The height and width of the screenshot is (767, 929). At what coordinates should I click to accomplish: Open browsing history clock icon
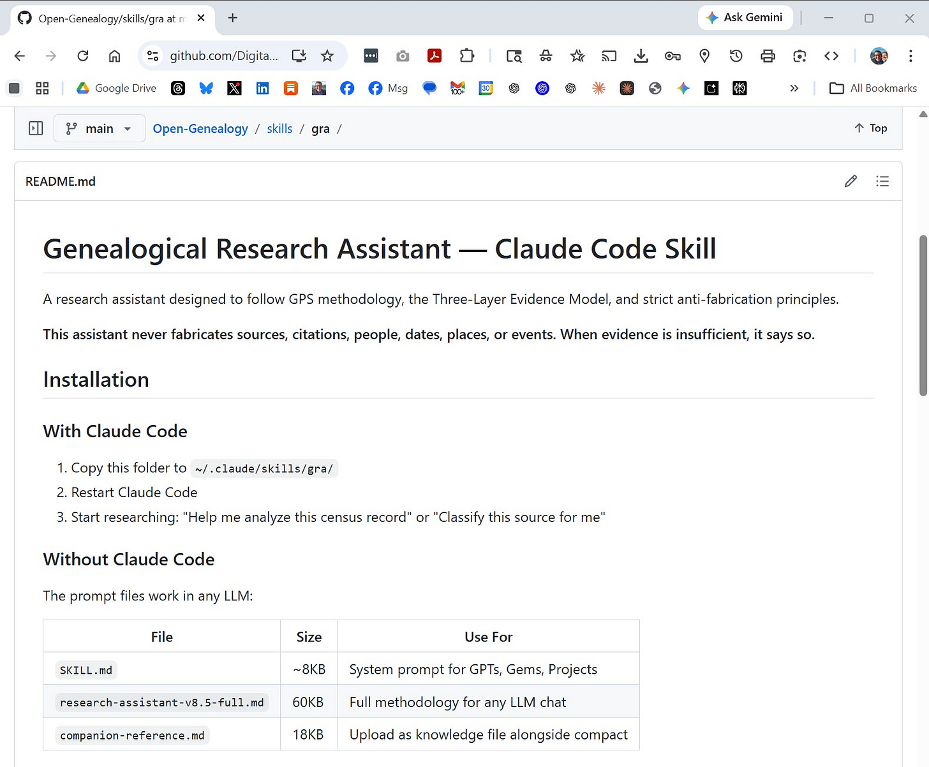pyautogui.click(x=736, y=56)
